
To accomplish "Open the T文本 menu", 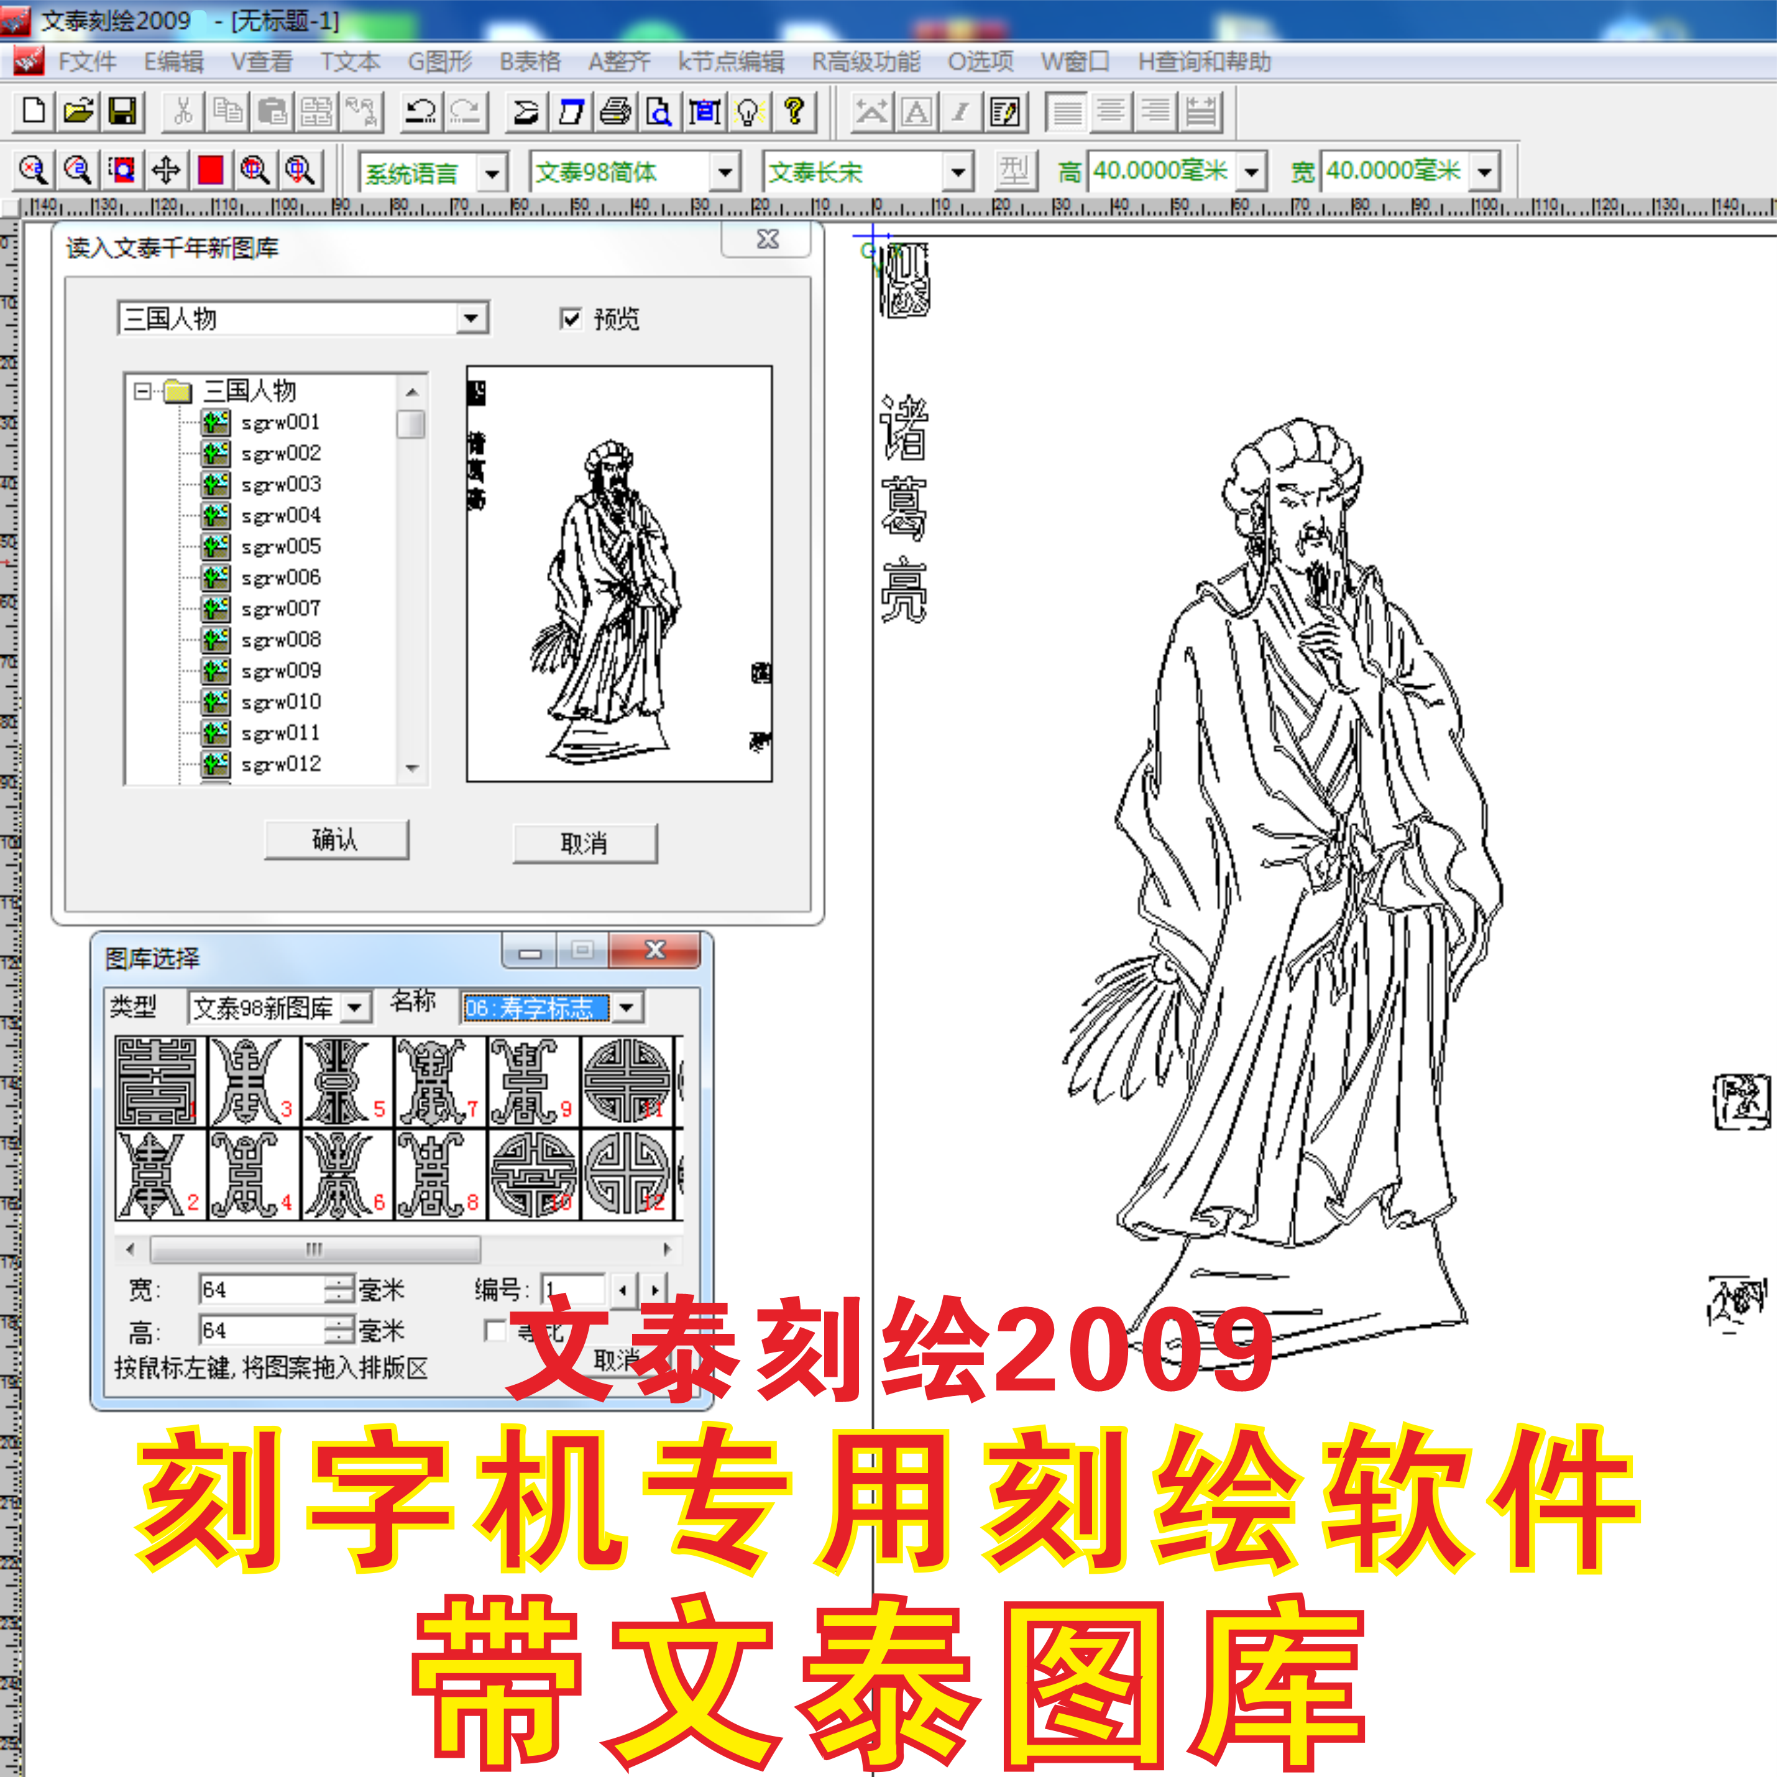I will coord(349,62).
